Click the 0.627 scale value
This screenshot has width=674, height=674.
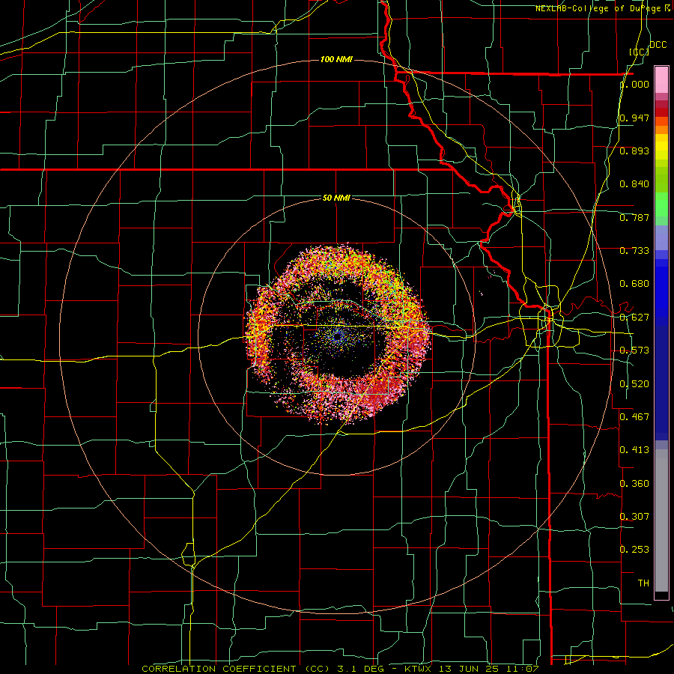tap(634, 318)
